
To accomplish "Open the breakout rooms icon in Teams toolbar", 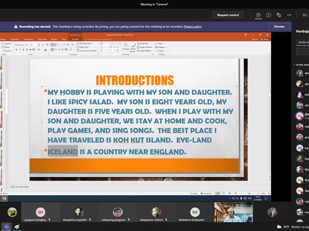I will pos(279,15).
